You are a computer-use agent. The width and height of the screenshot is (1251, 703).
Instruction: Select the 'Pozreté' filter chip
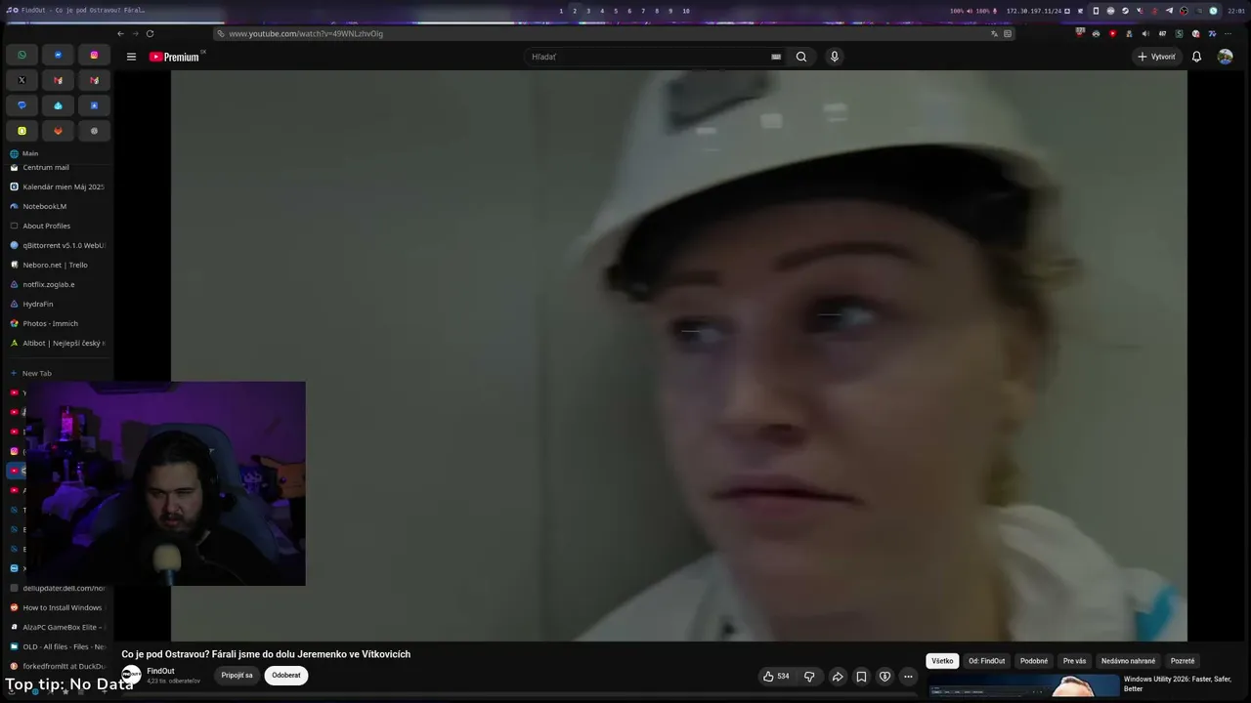[1183, 661]
